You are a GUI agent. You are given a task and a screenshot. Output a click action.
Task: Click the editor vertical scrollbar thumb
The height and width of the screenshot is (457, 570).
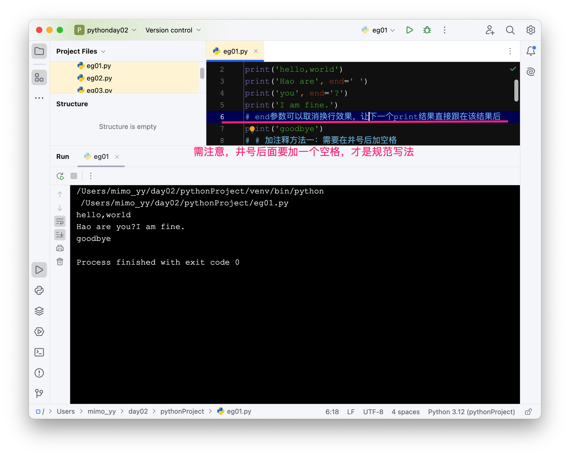point(516,91)
